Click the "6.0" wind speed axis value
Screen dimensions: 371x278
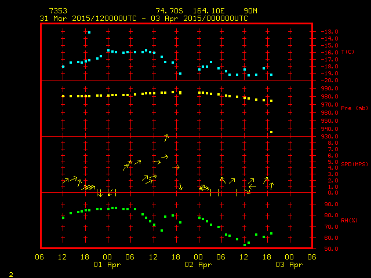pos(333,156)
